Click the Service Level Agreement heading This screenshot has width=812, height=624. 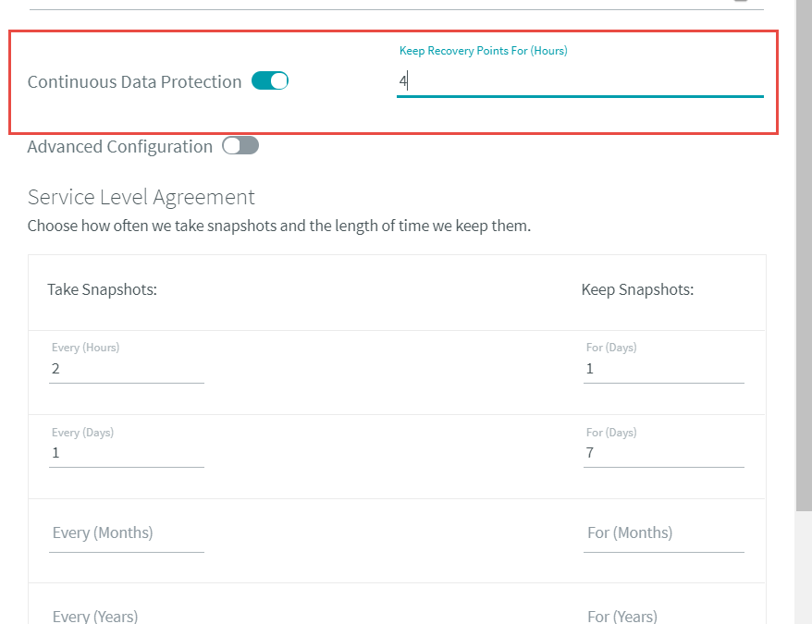141,197
